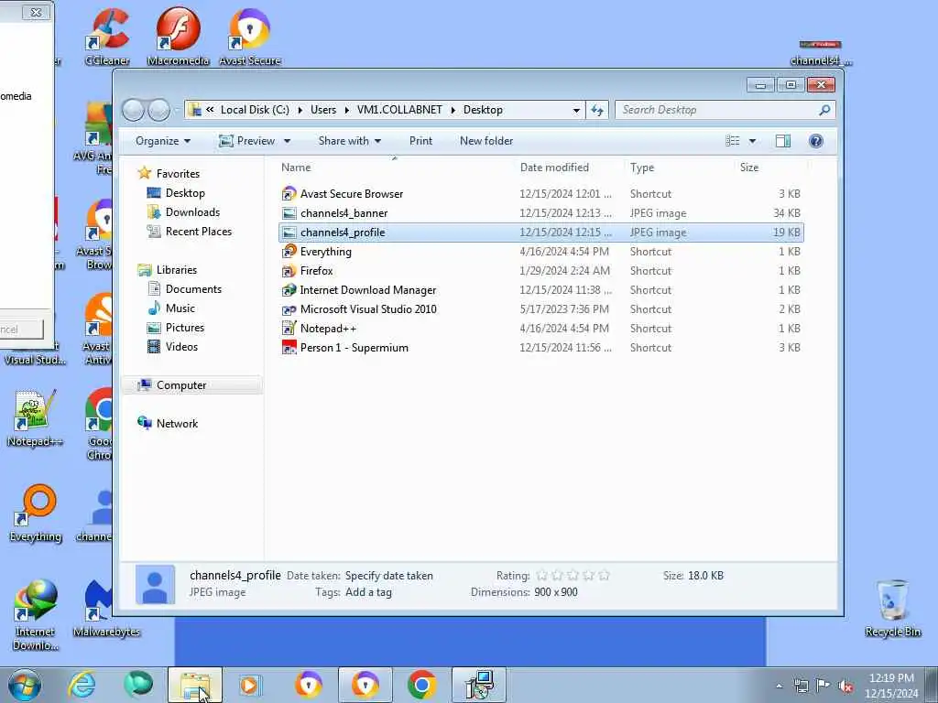Open the address bar history dropdown
The width and height of the screenshot is (938, 703).
point(576,110)
